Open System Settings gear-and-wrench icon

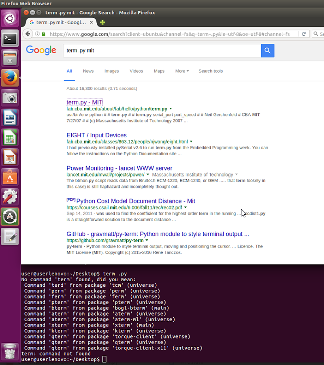(x=10, y=197)
